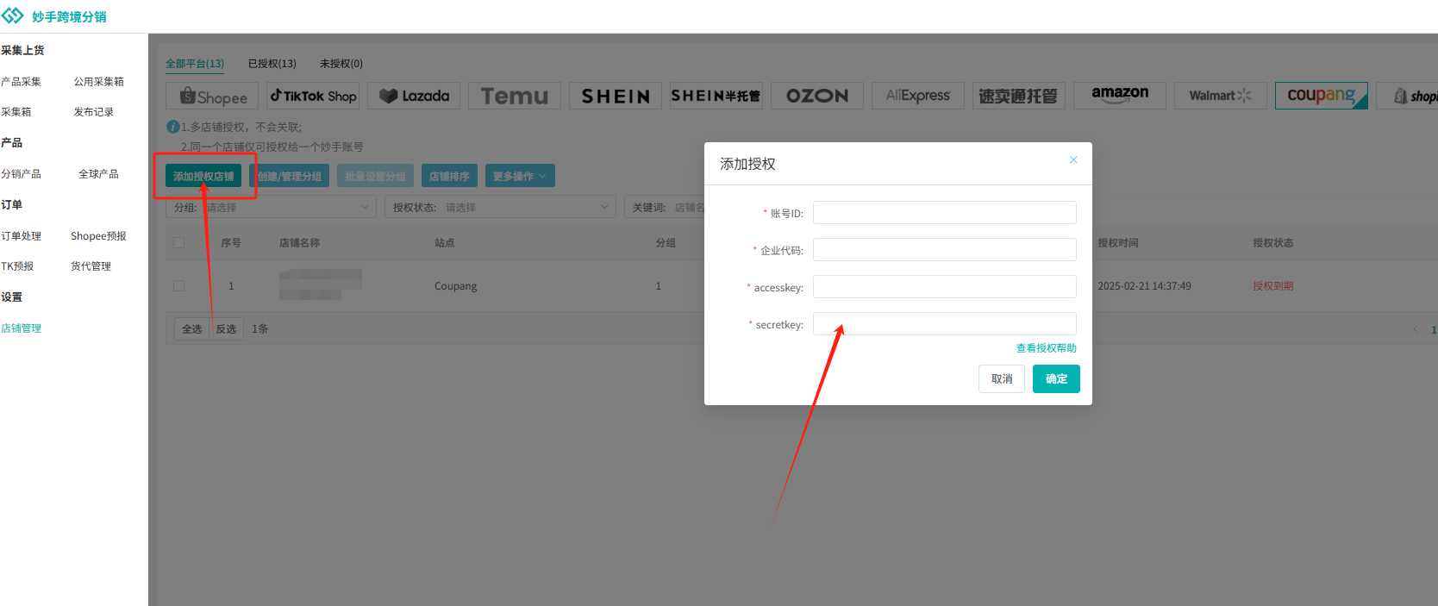Select the Temu platform logo

[x=515, y=96]
